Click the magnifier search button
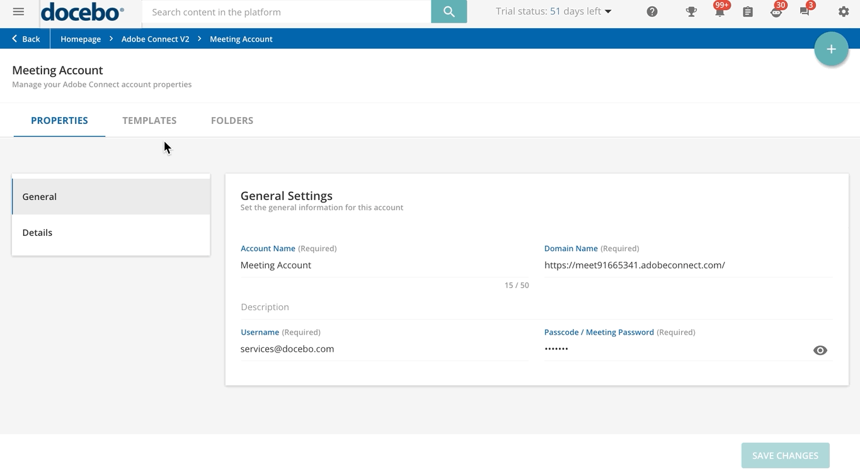The image size is (860, 470). pos(449,11)
